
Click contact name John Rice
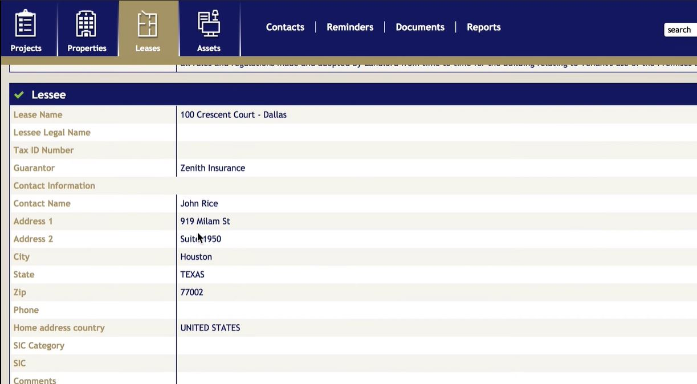[199, 203]
